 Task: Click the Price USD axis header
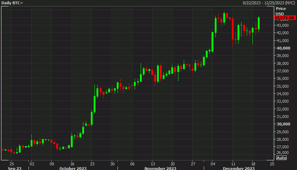click(x=281, y=11)
